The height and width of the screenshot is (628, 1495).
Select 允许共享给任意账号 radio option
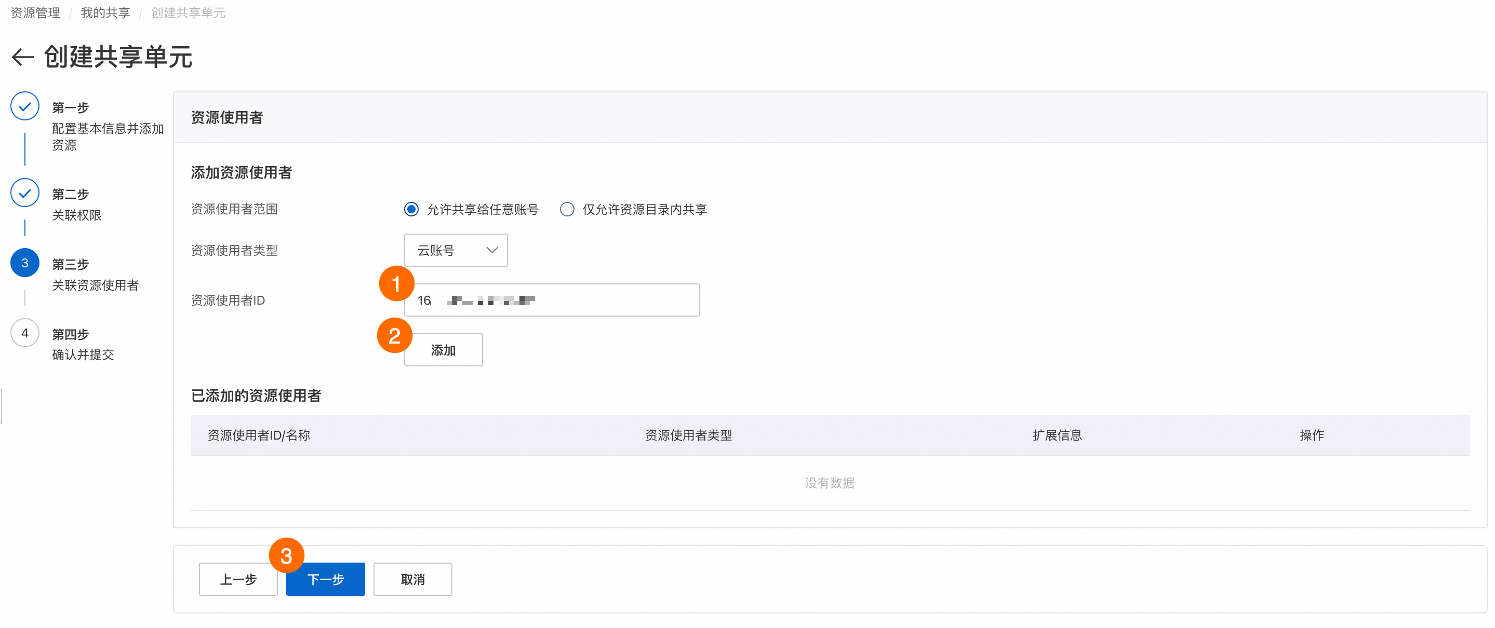click(411, 209)
